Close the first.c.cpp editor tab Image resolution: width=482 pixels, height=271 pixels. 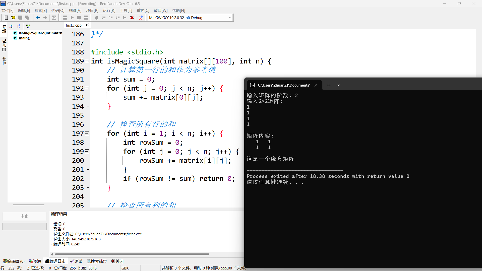pyautogui.click(x=87, y=25)
